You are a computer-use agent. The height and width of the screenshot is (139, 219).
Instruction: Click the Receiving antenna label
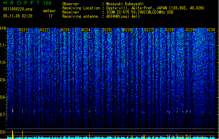coord(80,16)
